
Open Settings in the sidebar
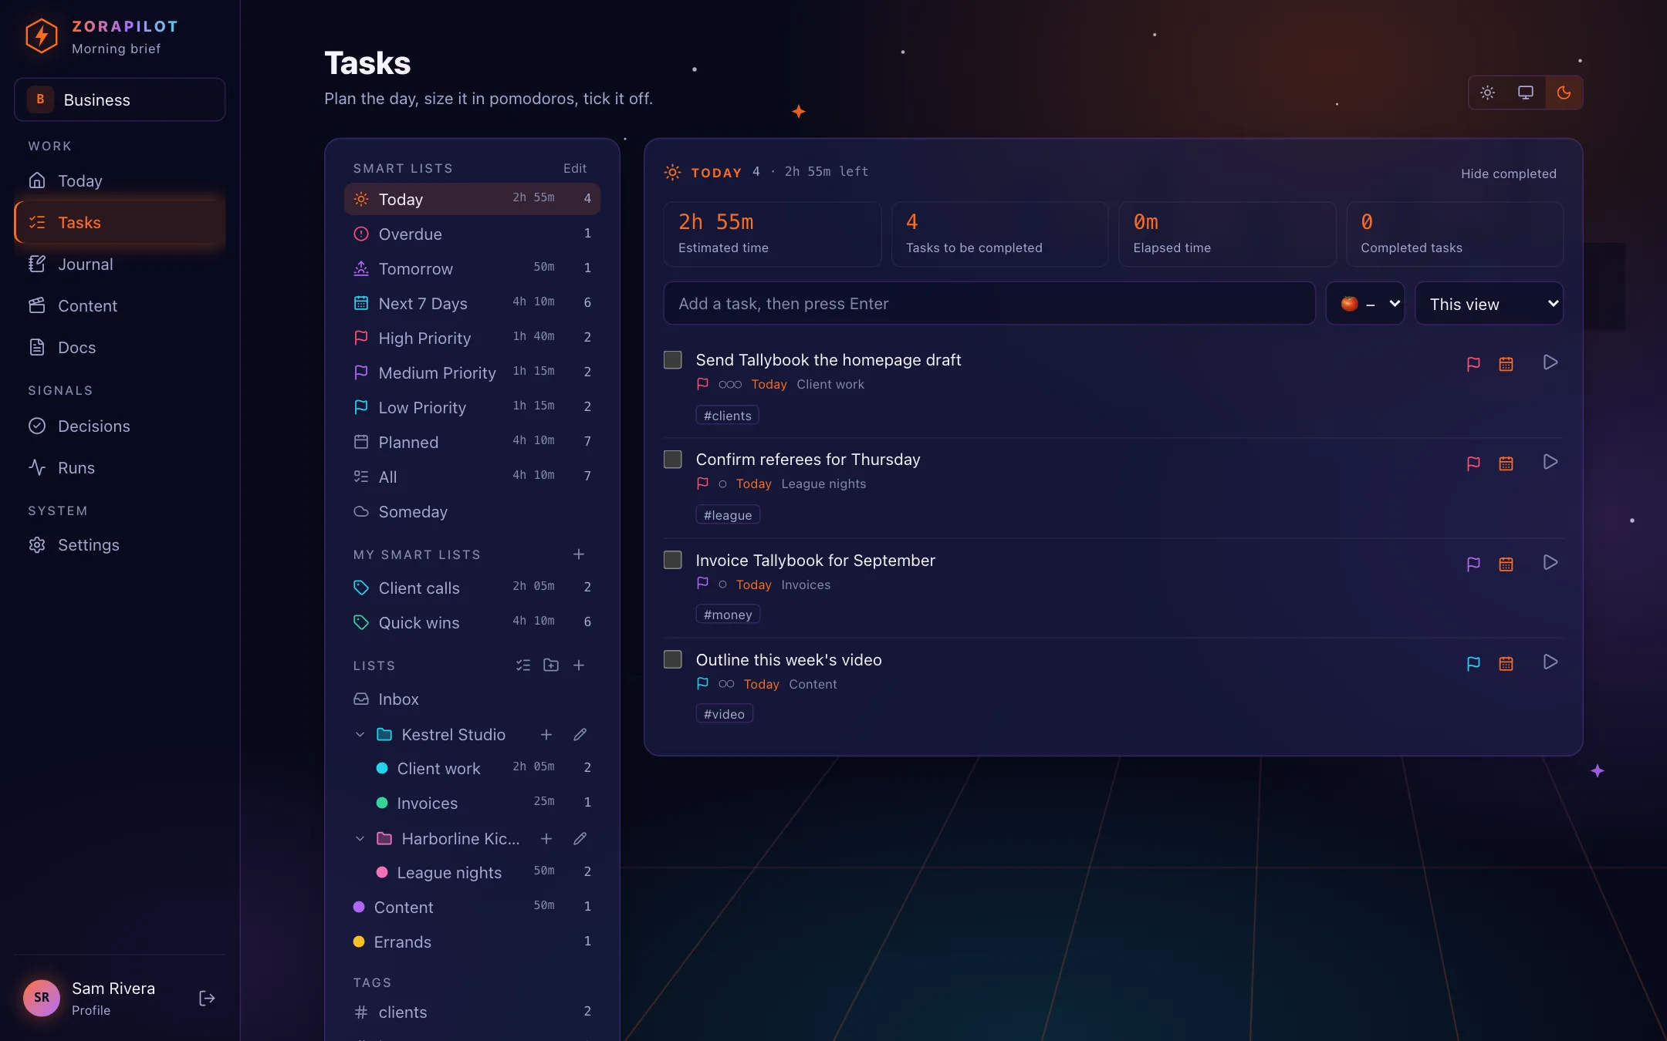[120, 544]
